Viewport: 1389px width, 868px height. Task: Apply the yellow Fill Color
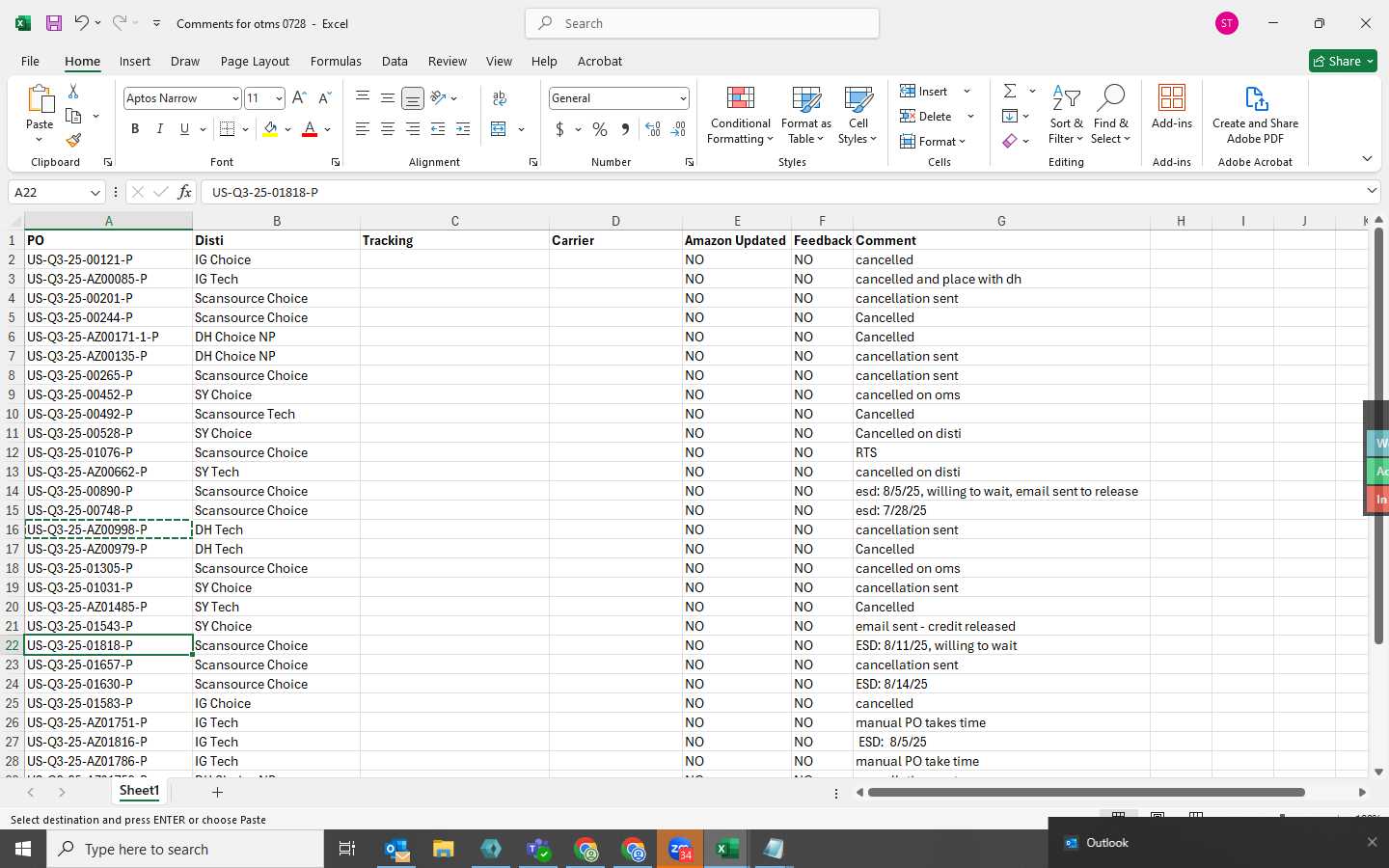click(x=270, y=129)
